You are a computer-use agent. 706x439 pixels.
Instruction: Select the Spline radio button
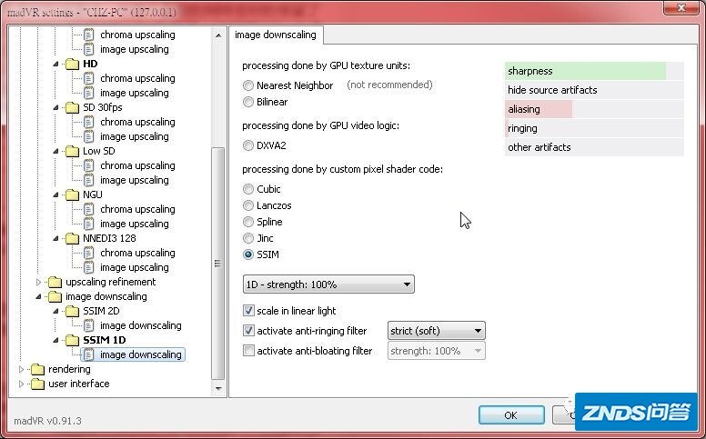[248, 222]
